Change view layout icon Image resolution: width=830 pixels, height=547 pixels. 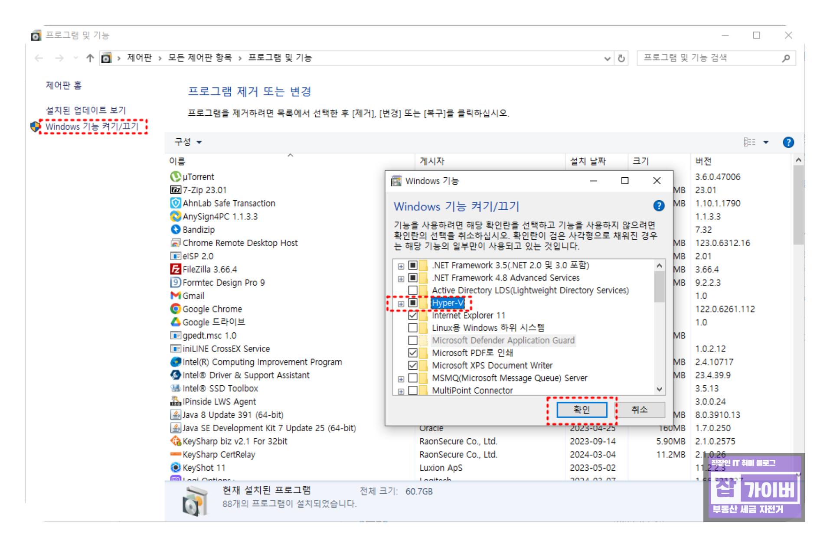point(749,142)
